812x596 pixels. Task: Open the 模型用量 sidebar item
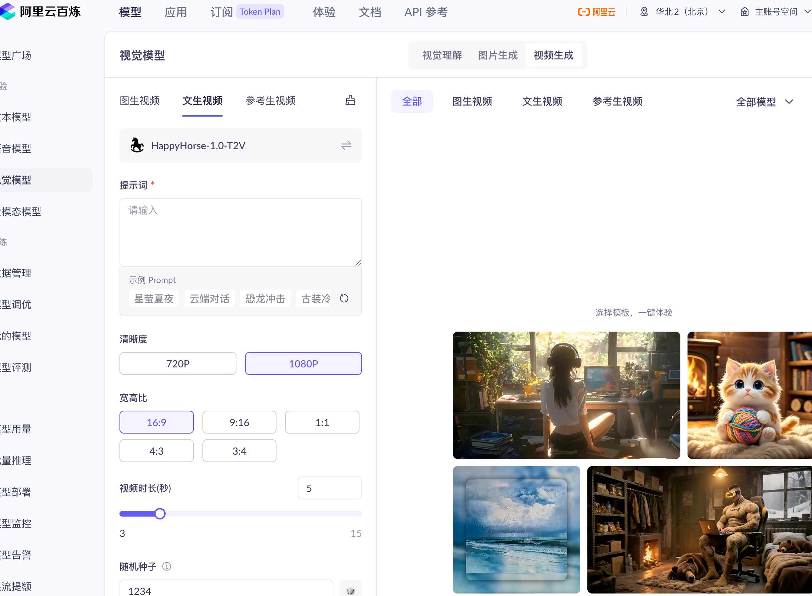coord(16,429)
